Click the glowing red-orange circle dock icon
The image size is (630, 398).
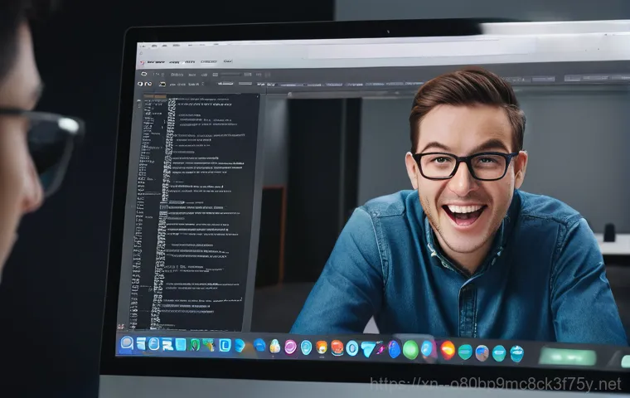click(x=448, y=350)
